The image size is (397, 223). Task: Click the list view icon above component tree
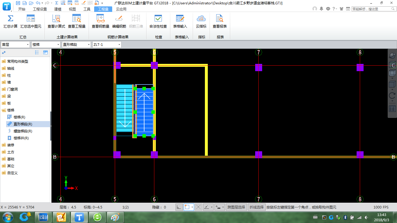click(37, 52)
